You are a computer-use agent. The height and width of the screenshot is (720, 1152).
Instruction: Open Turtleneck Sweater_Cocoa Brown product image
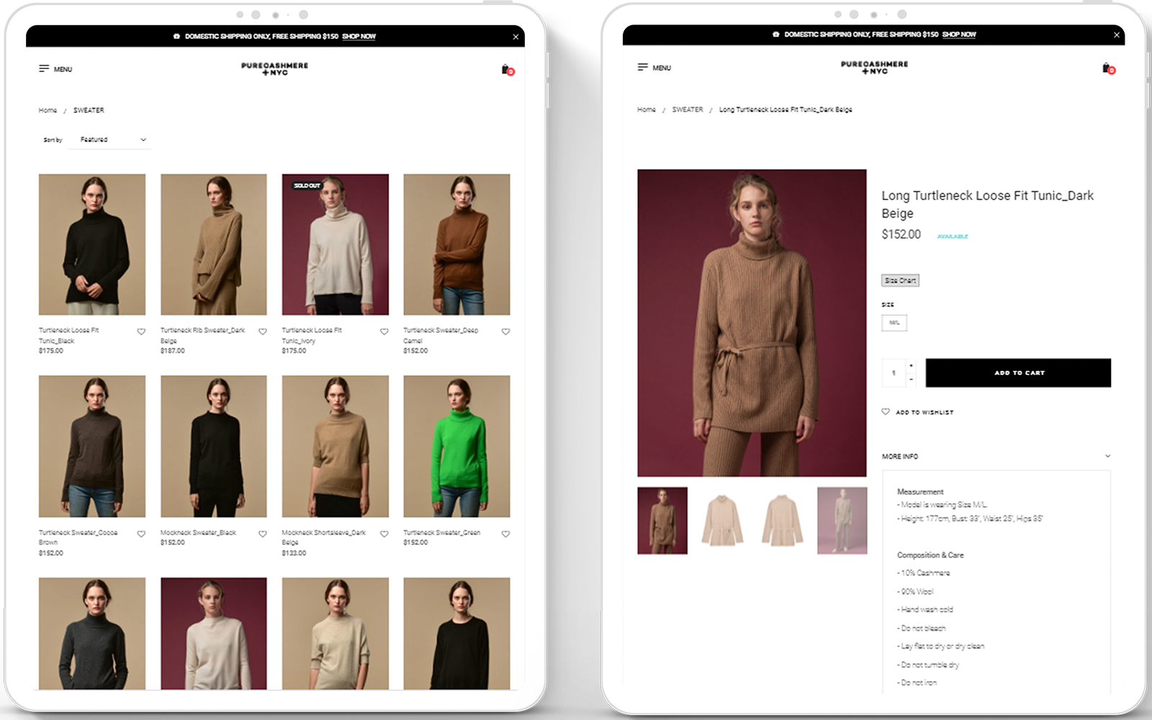[x=92, y=446]
